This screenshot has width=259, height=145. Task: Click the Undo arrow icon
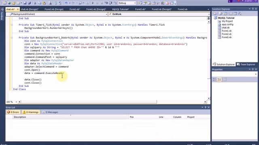[x=66, y=3]
